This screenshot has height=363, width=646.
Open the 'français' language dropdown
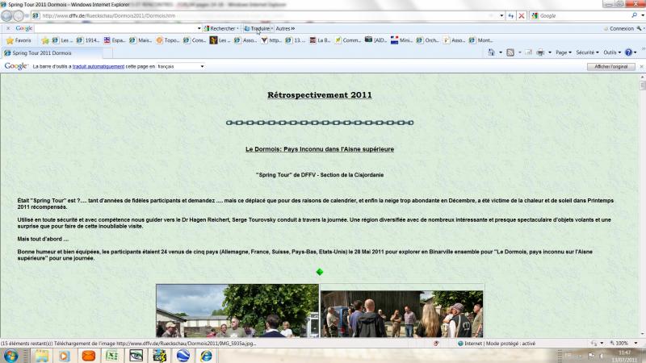[180, 66]
